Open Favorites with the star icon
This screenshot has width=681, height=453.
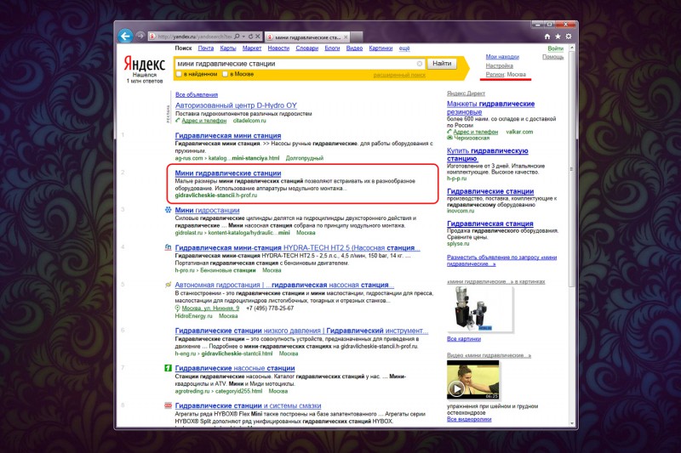coord(558,37)
